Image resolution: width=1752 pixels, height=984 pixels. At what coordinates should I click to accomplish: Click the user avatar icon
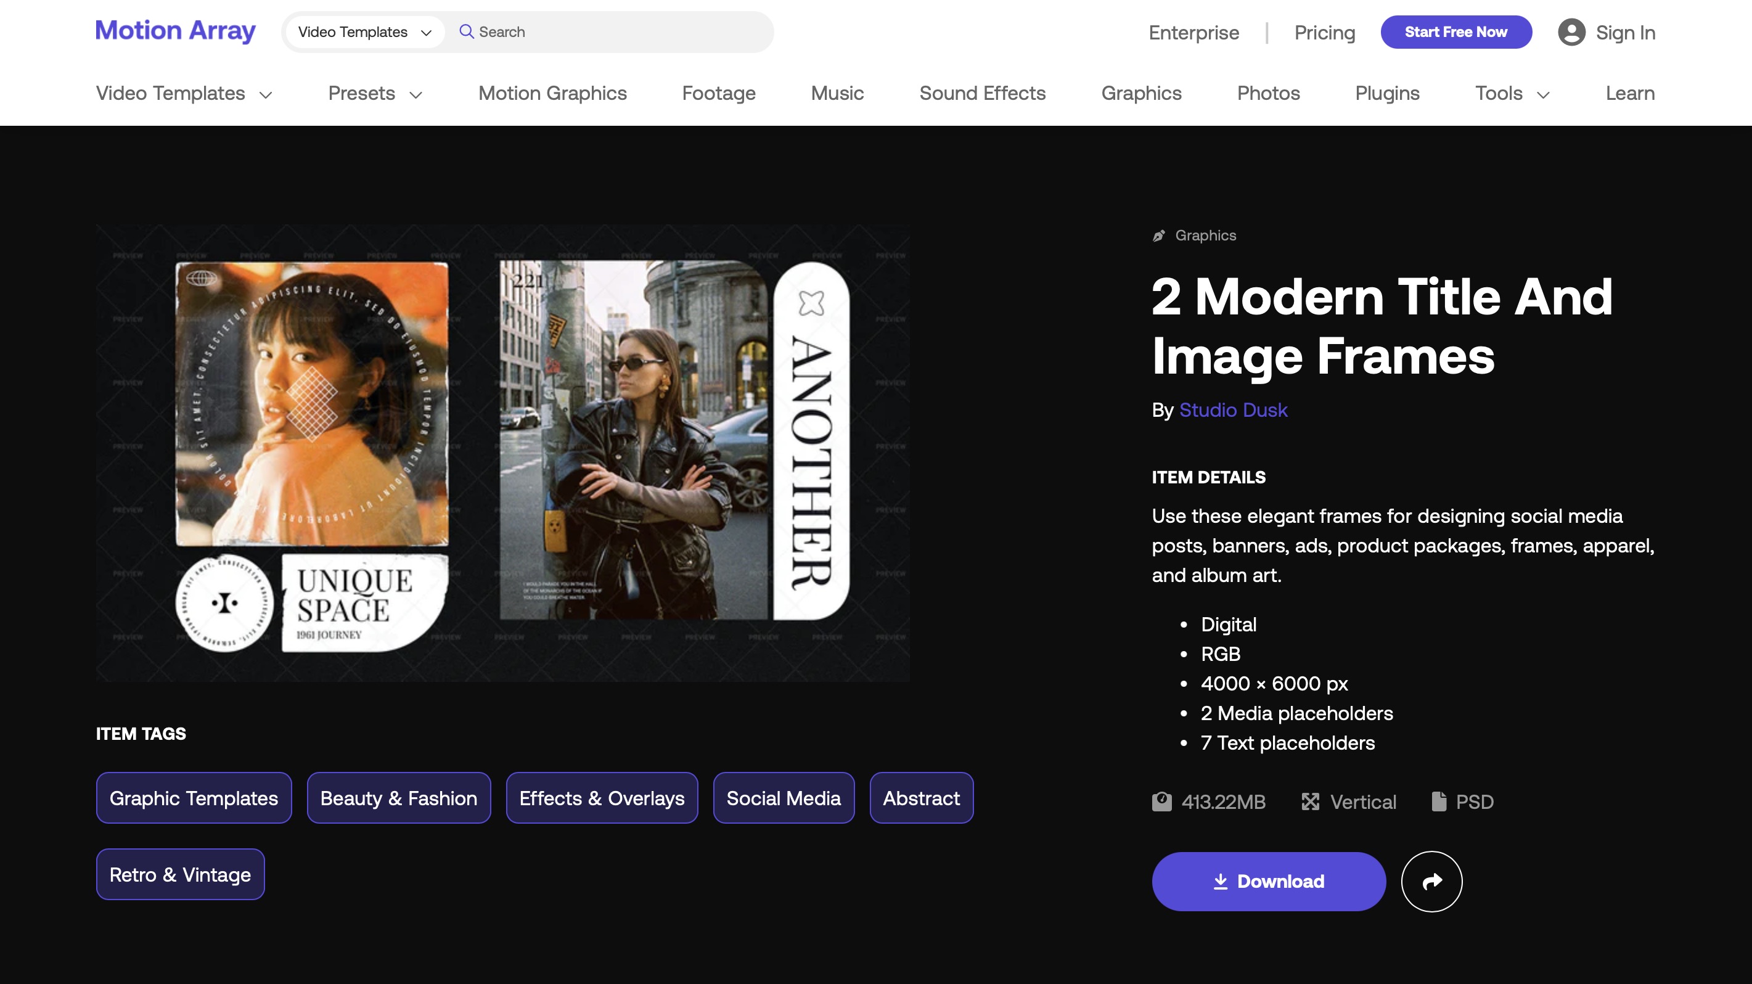pyautogui.click(x=1571, y=32)
